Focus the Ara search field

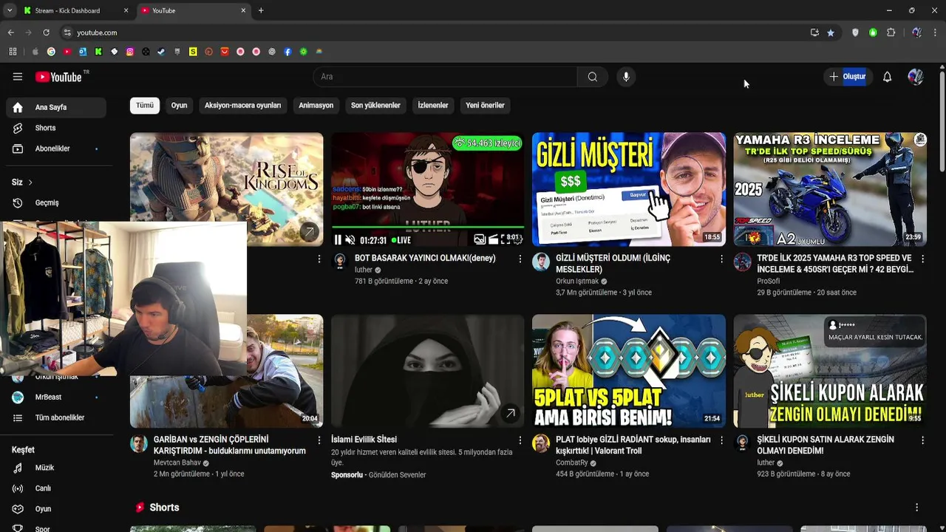[x=445, y=77]
